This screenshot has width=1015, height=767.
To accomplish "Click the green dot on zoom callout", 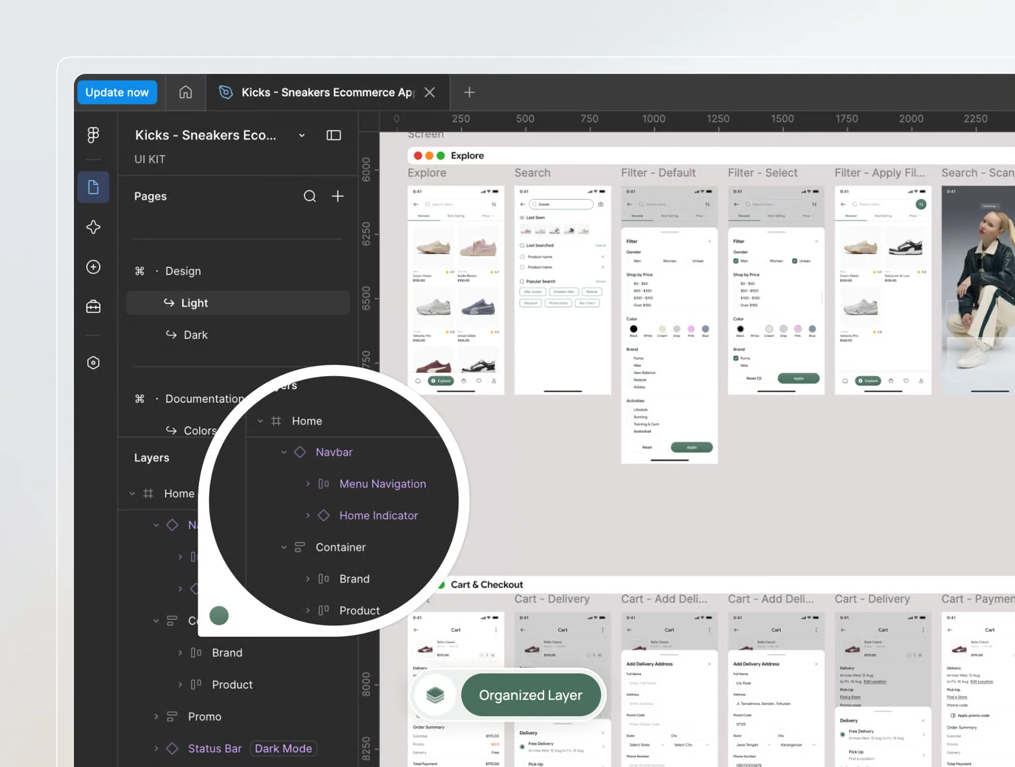I will [219, 615].
